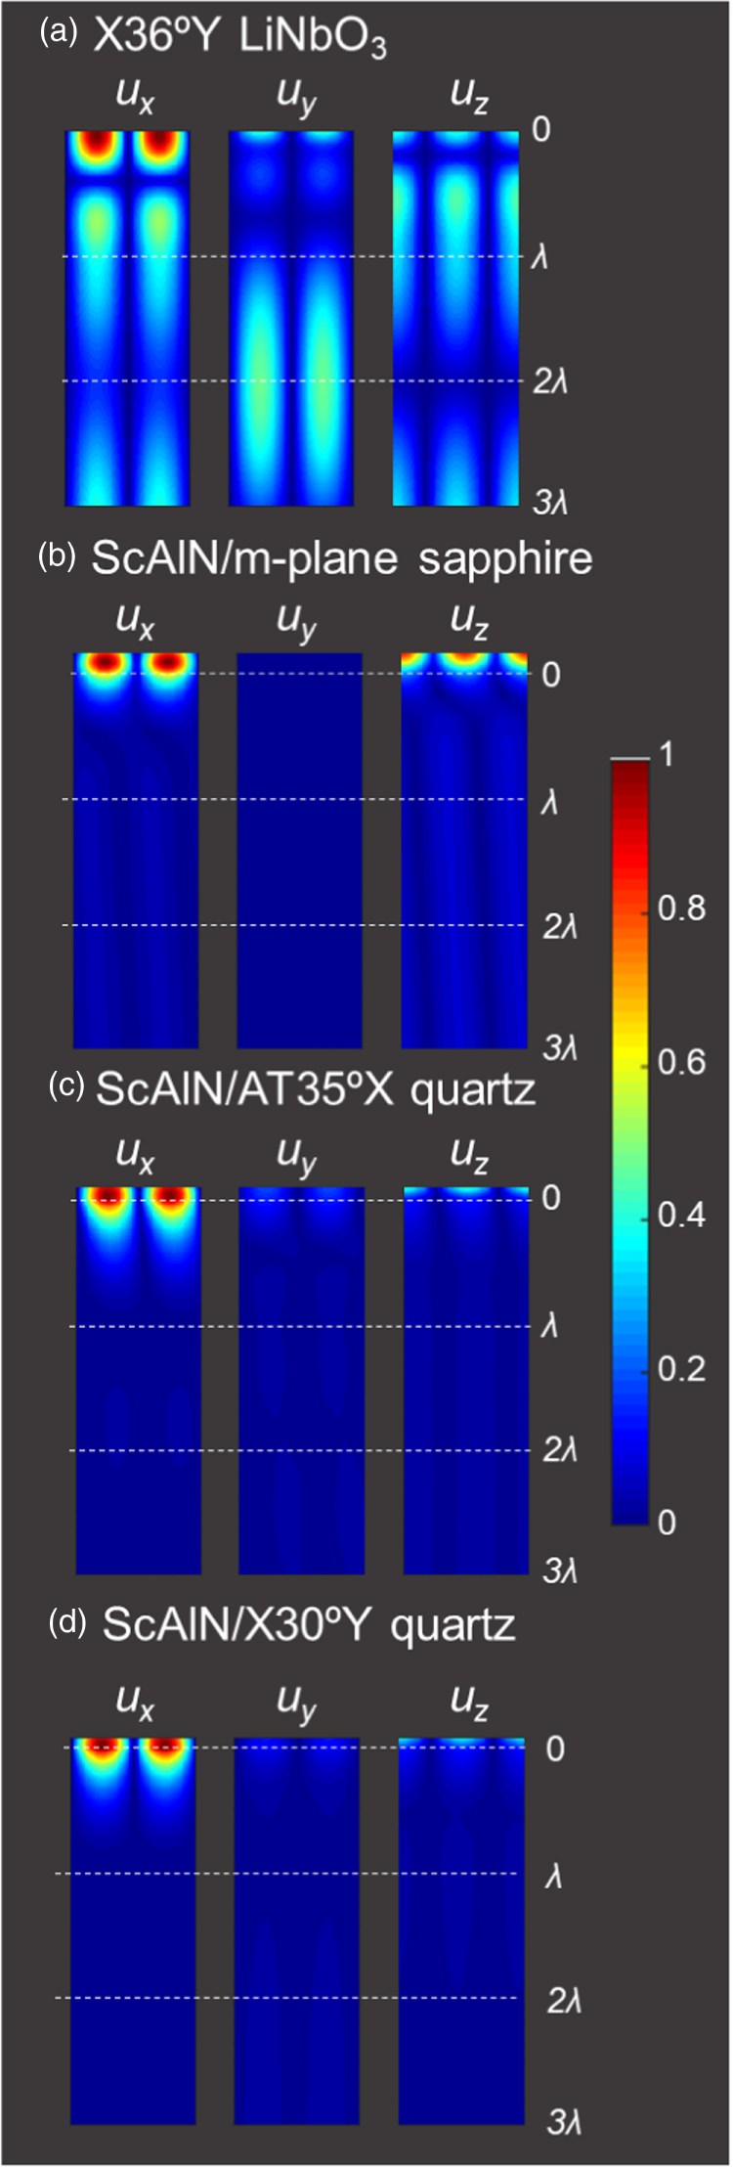The image size is (733, 2169).
Task: Open the u_x plot of ScAlN/m-plane sapphire
Action: point(136,851)
